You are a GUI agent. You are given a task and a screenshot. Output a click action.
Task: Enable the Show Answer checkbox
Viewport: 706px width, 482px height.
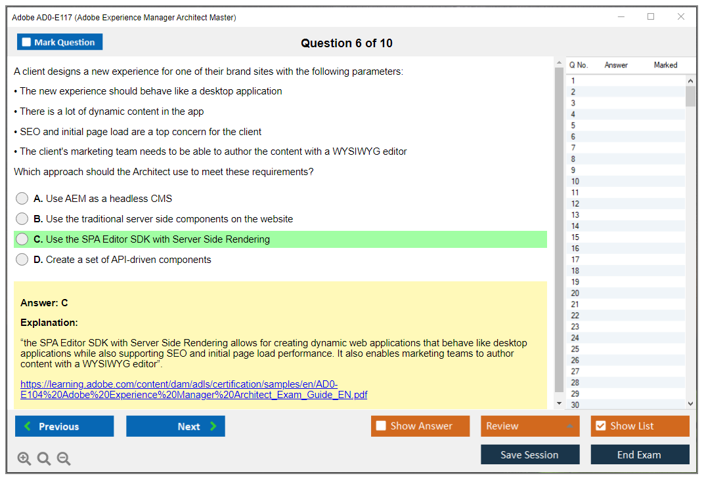click(x=381, y=426)
